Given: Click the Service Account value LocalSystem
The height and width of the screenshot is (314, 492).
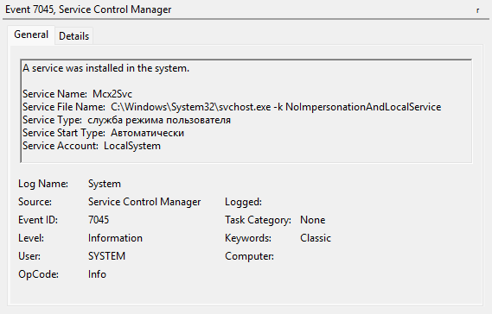Looking at the screenshot, I should 132,146.
